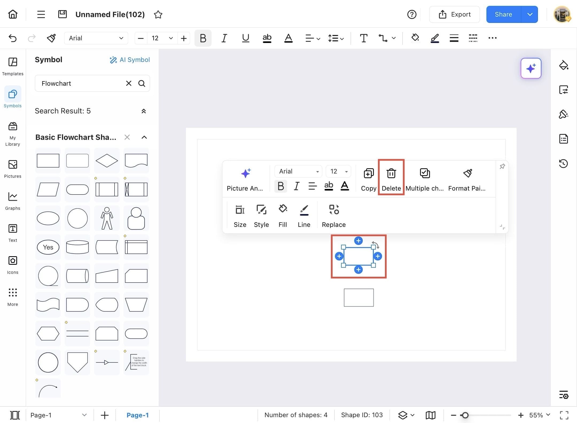Select the diamond decision shape thumbnail
Viewport: 577px width, 423px height.
(x=107, y=160)
